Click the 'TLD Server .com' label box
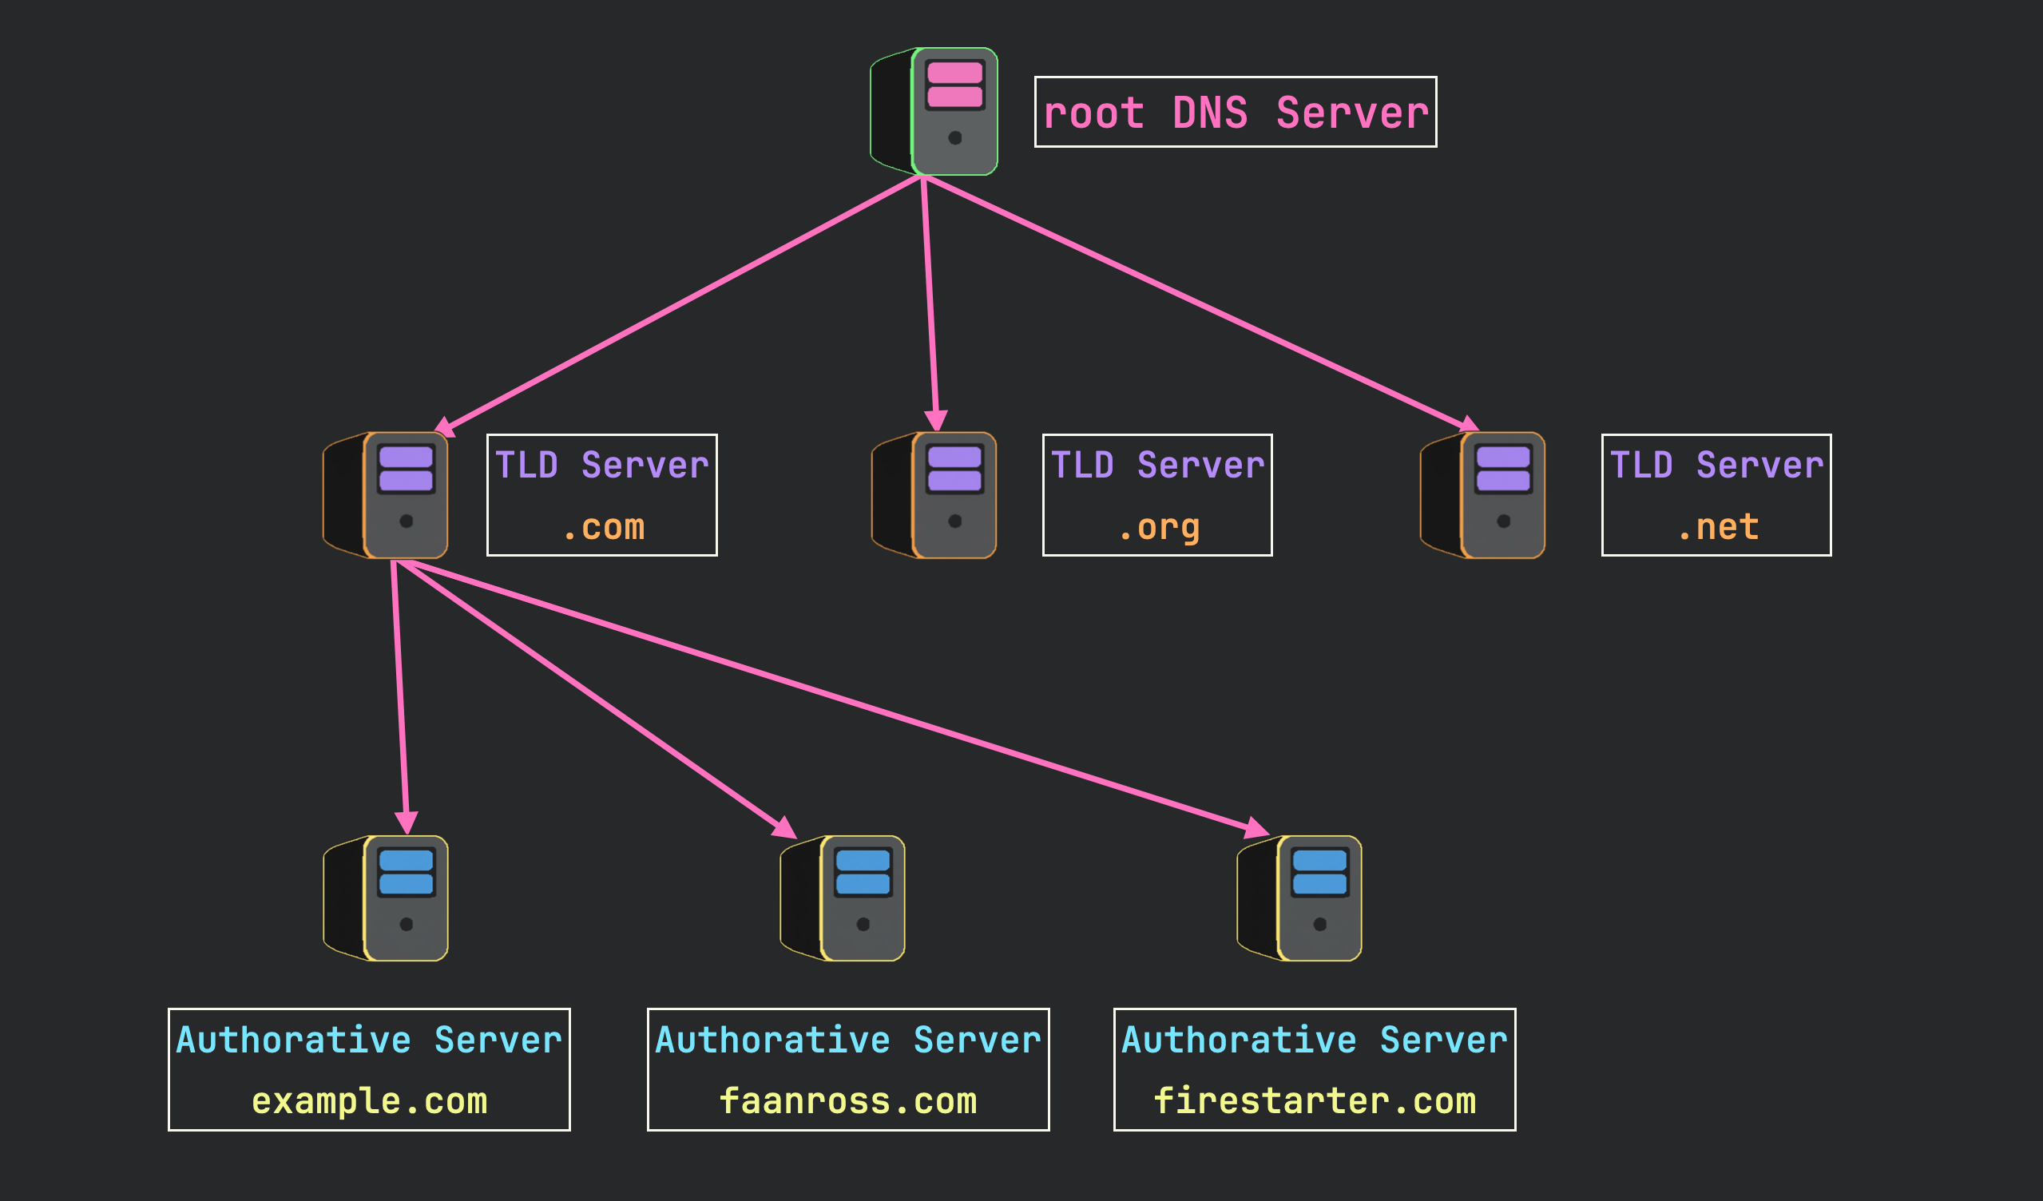2043x1201 pixels. pyautogui.click(x=601, y=494)
